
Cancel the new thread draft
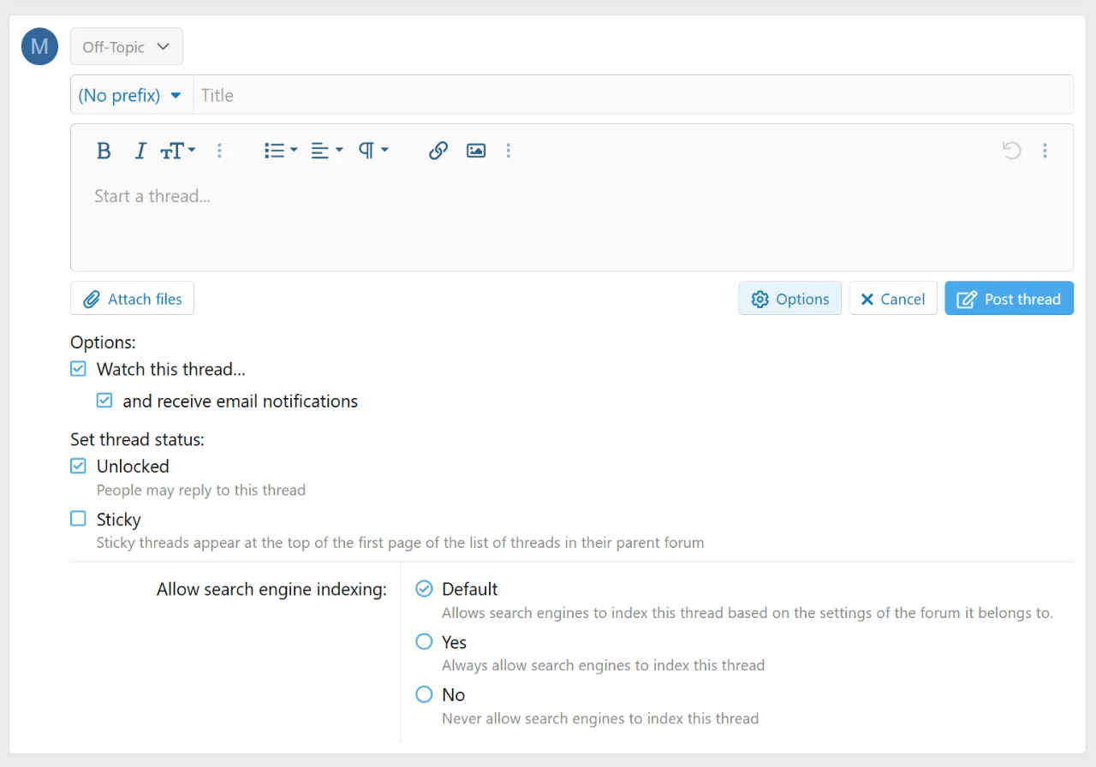[893, 299]
